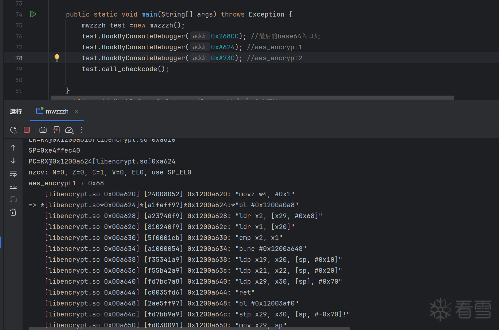
Task: Click the down arrow in console sidebar
Action: pyautogui.click(x=13, y=161)
